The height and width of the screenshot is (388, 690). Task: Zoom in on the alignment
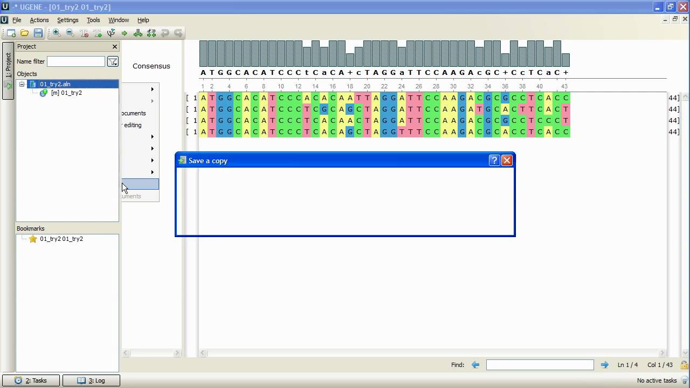pos(57,33)
